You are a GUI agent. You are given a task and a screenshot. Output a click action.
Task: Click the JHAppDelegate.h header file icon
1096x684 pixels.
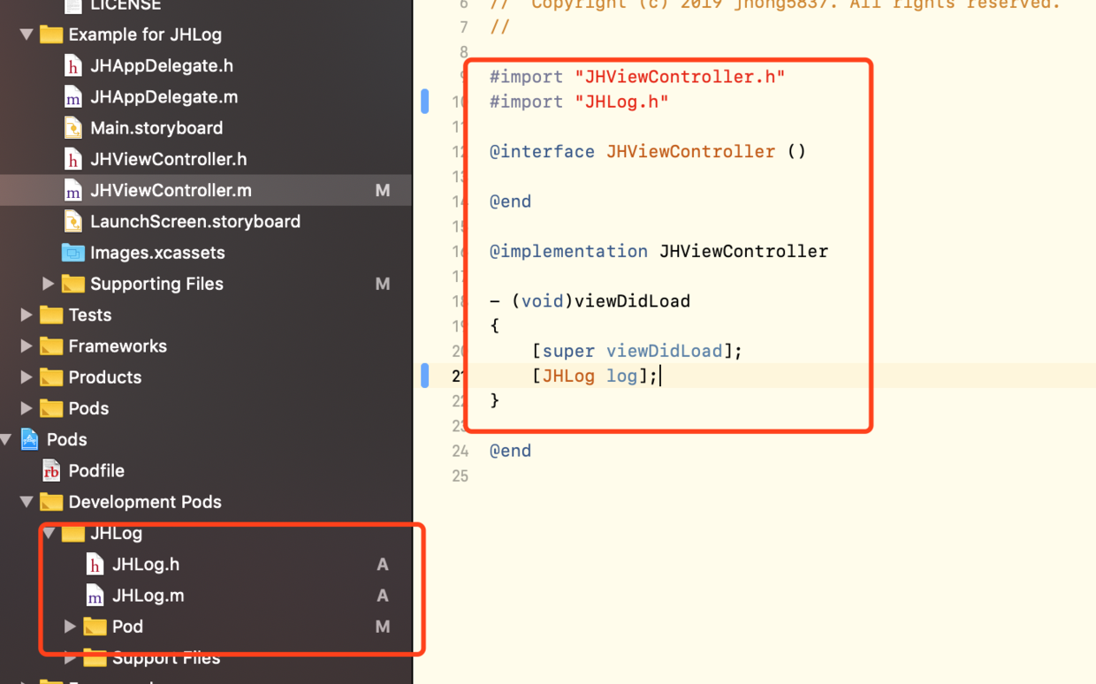click(73, 66)
